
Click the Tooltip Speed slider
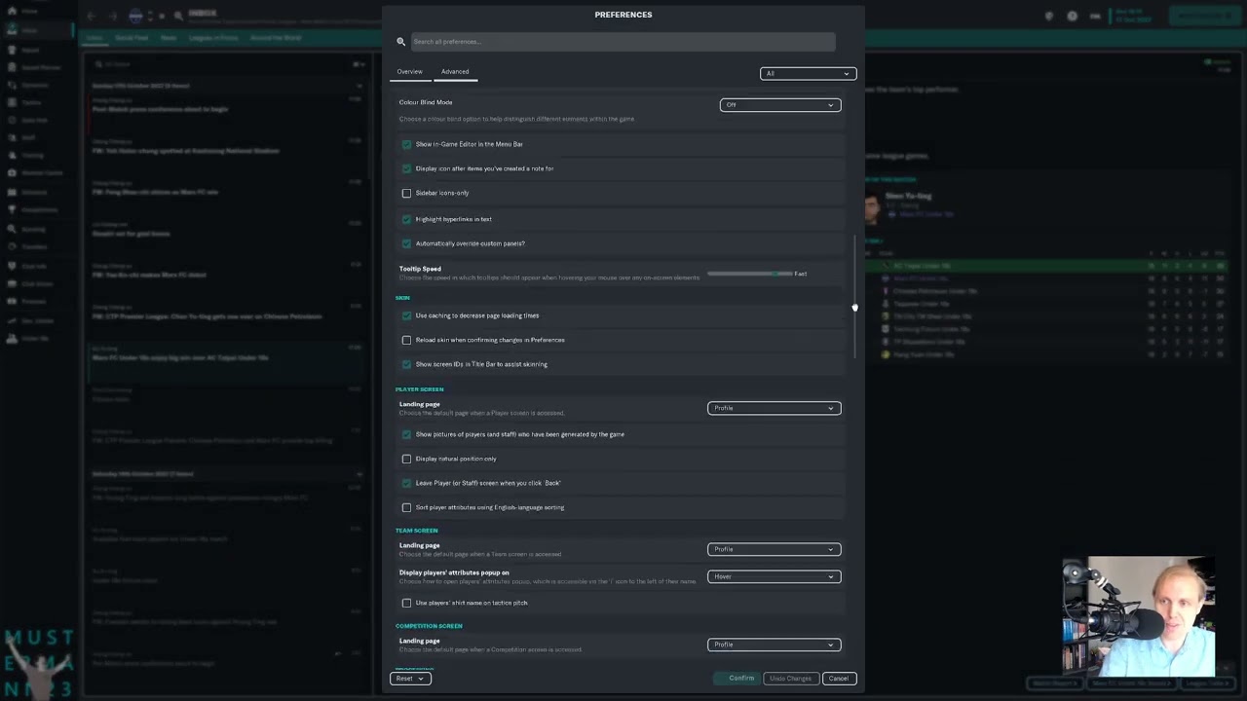[750, 274]
